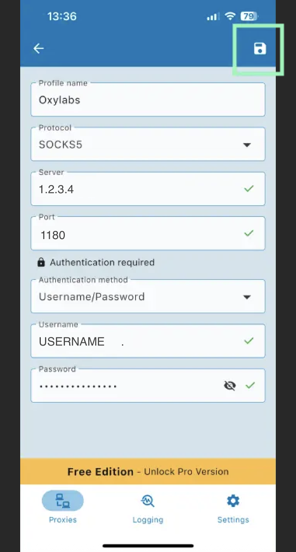Open the Settings gear icon
The height and width of the screenshot is (552, 296).
tap(233, 501)
